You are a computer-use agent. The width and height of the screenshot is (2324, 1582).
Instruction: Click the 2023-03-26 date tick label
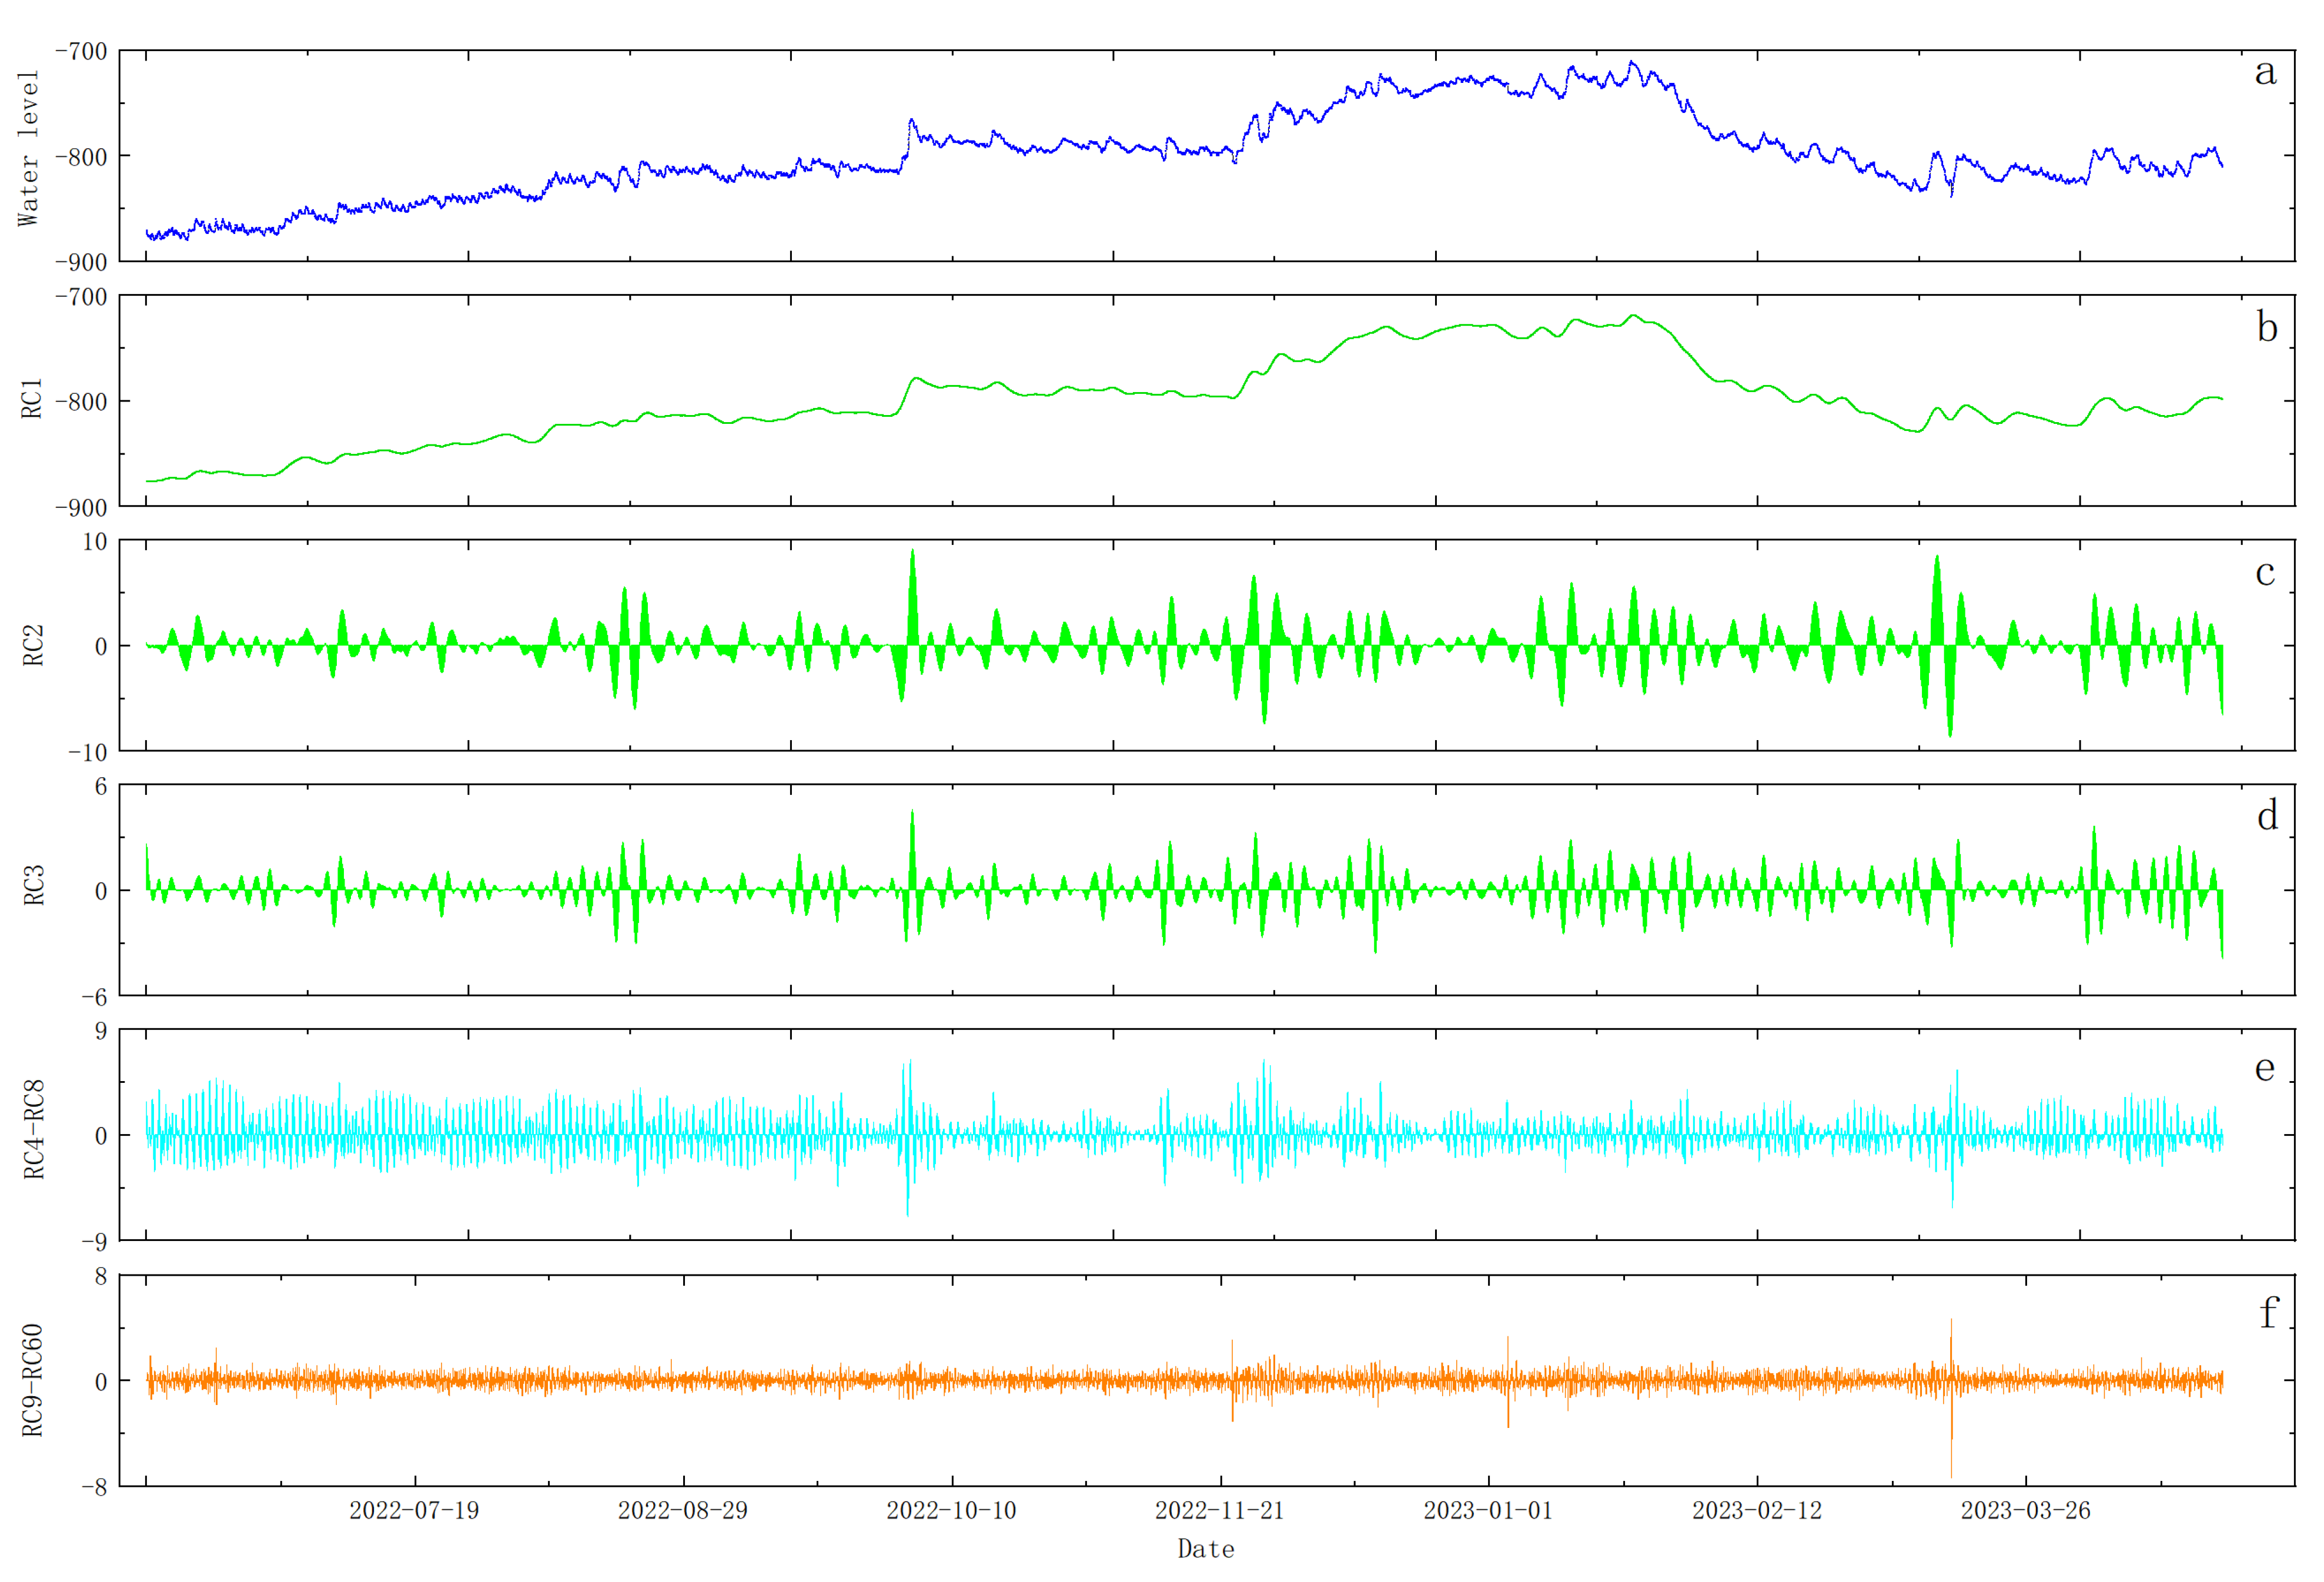[x=2025, y=1511]
